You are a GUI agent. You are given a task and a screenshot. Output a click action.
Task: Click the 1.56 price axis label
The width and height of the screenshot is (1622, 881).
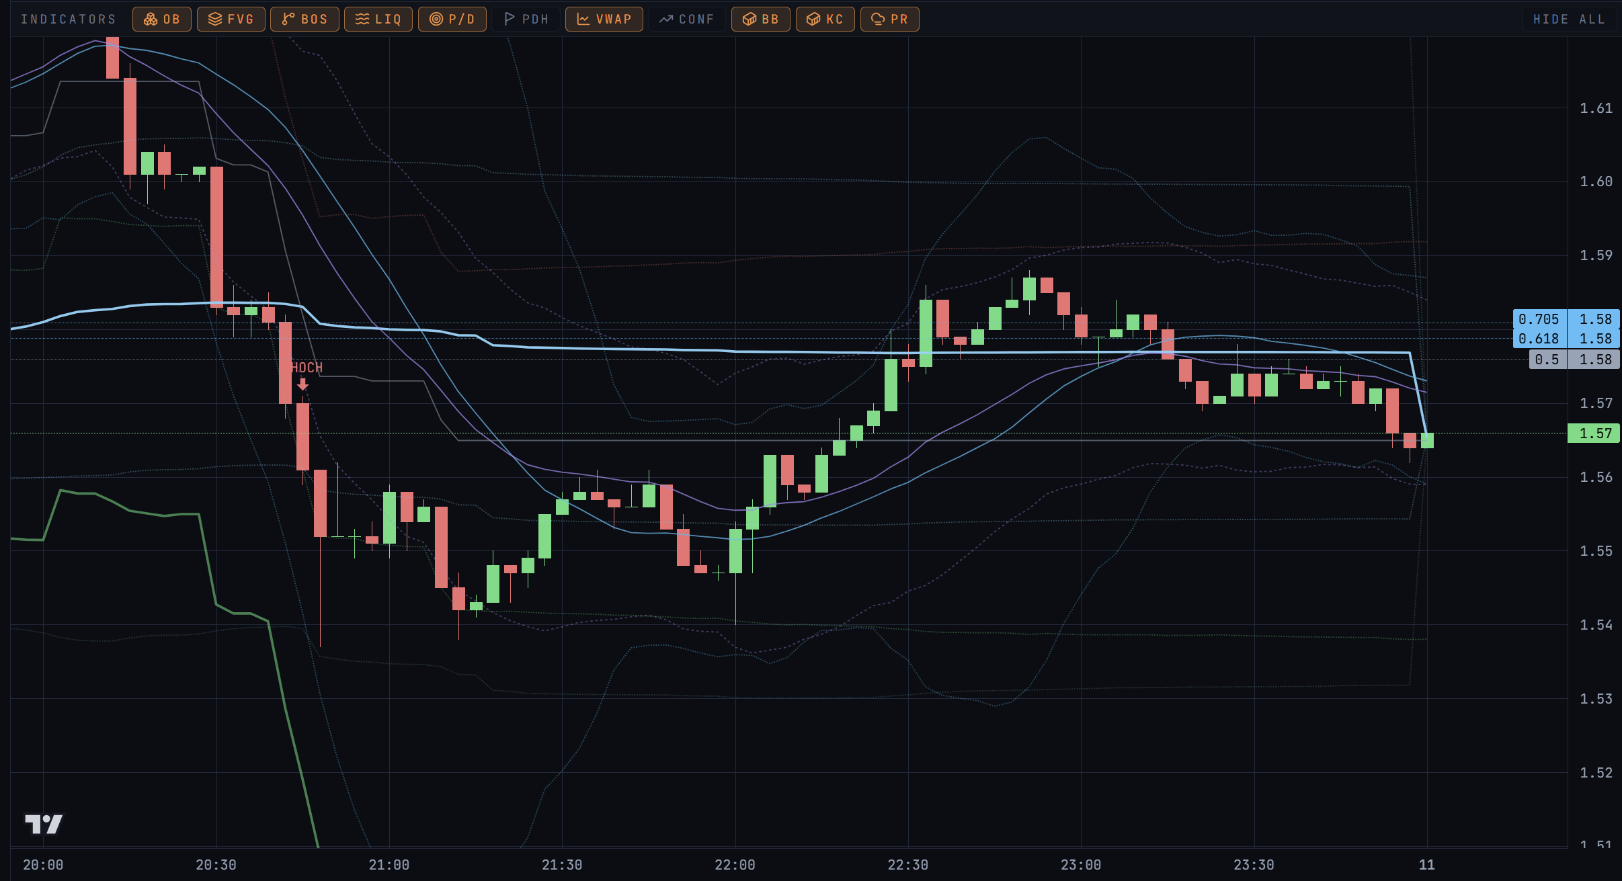1596,477
